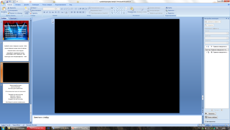Toggle the Автопросмотр checkbox

pyautogui.click(x=205, y=121)
